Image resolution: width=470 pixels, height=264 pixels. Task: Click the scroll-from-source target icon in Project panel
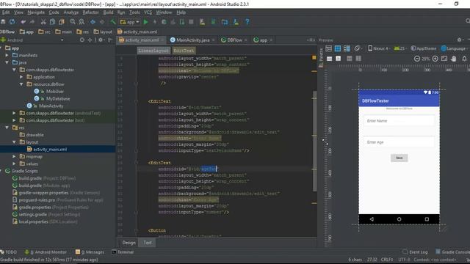click(82, 40)
